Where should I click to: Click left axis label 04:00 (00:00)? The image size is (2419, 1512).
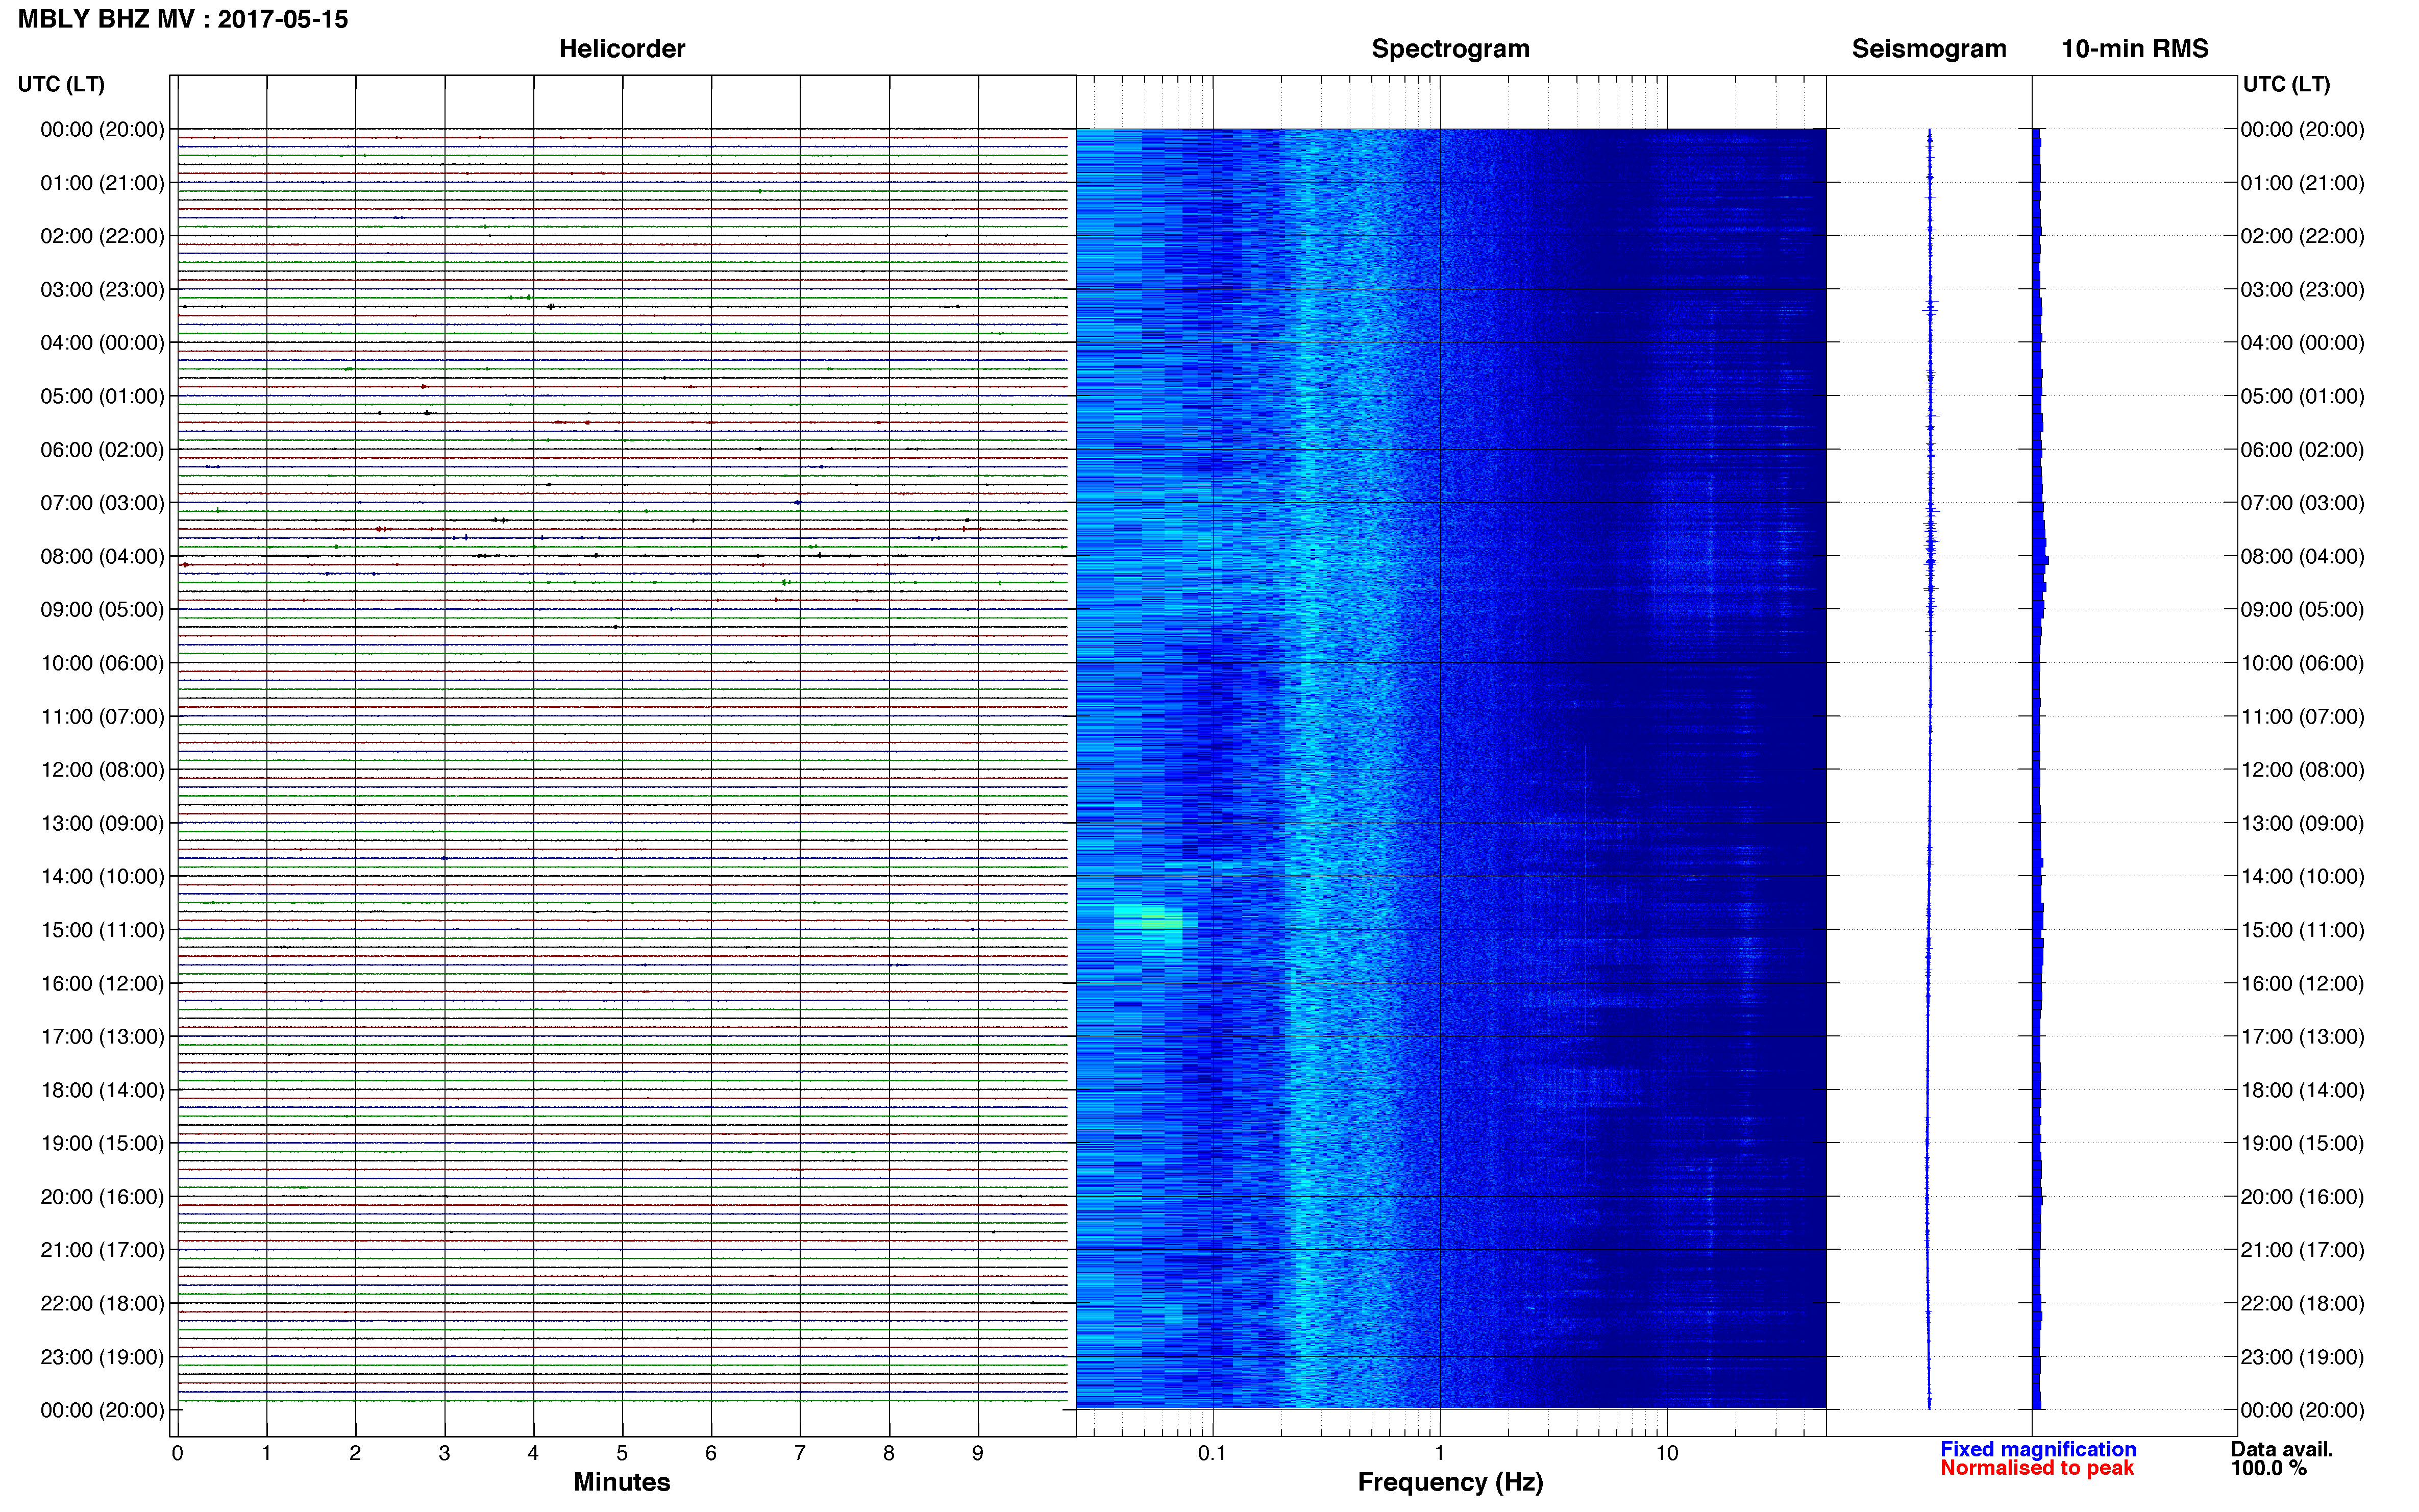coord(102,343)
